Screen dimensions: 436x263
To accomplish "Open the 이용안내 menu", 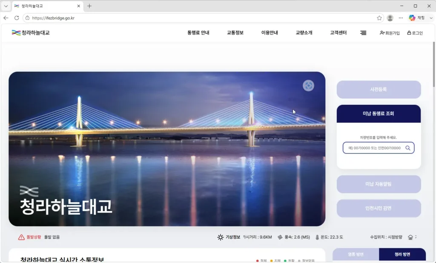I will (x=270, y=32).
